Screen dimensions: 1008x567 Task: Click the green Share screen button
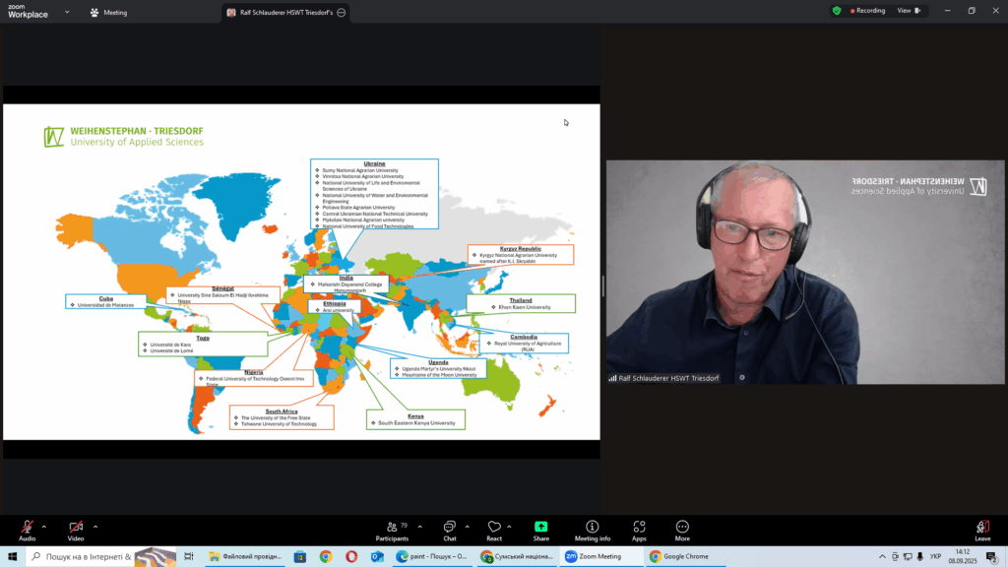(540, 528)
